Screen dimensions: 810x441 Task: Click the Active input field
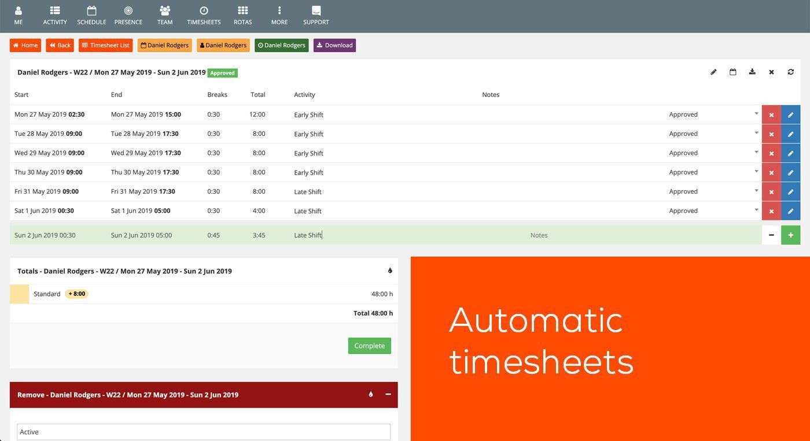tap(203, 432)
